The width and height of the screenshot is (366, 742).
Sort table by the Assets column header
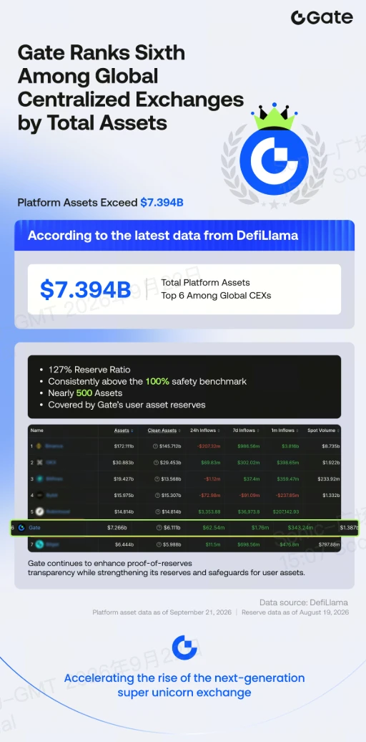(x=122, y=430)
